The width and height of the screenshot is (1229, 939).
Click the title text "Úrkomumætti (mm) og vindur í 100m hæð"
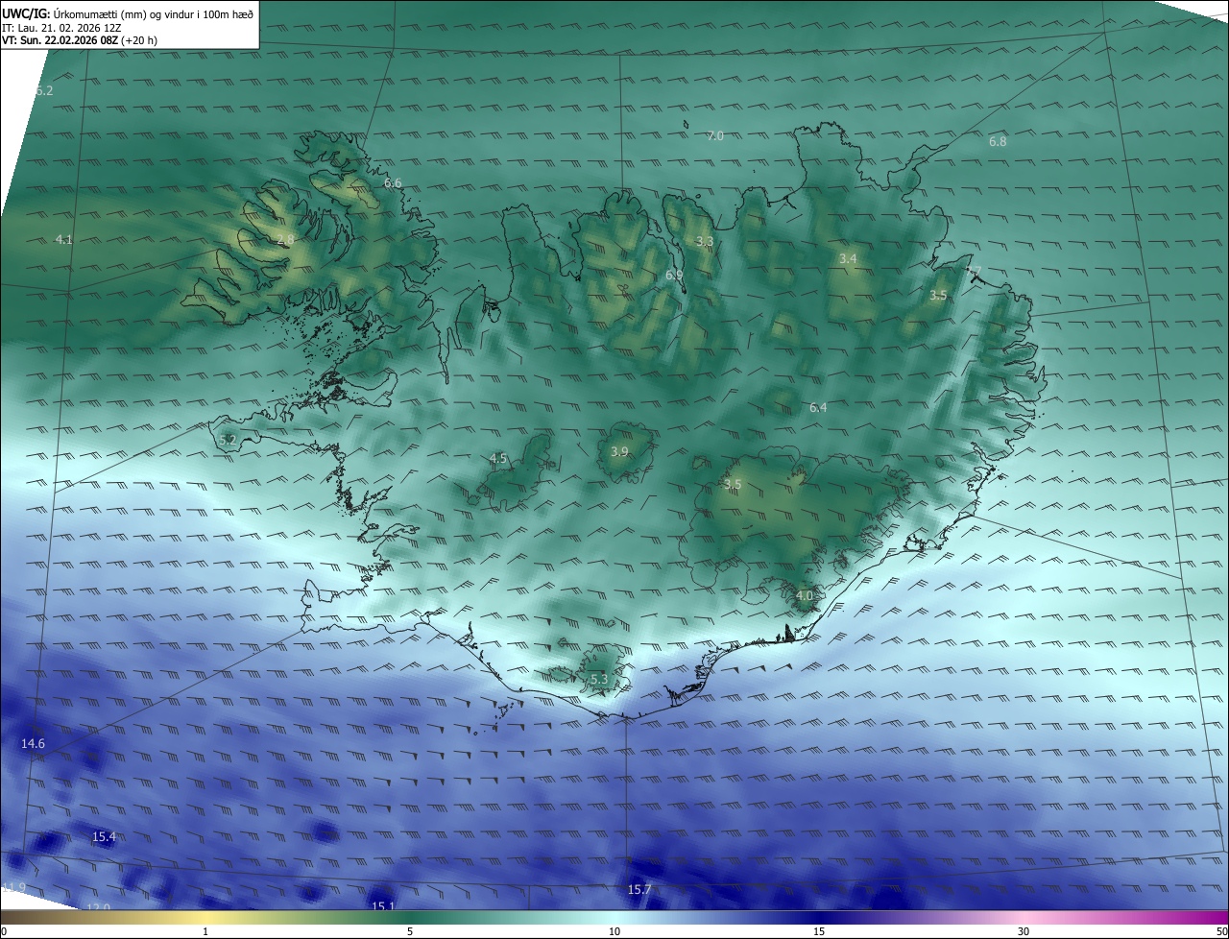(x=154, y=14)
